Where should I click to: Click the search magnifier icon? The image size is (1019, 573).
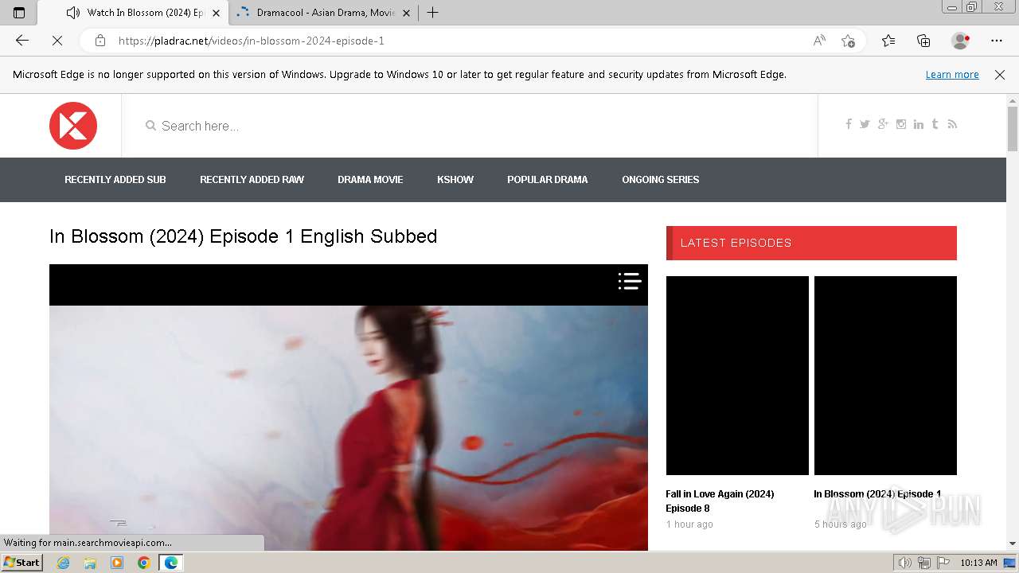click(150, 126)
